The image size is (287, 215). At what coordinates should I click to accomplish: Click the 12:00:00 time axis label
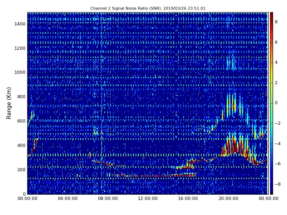pos(148,199)
